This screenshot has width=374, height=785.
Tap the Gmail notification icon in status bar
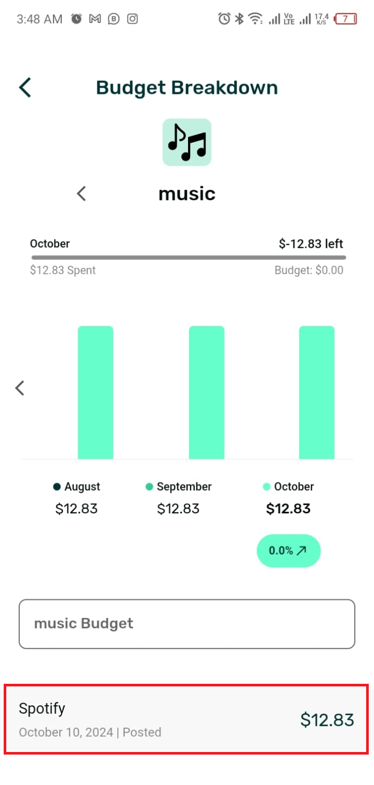95,19
